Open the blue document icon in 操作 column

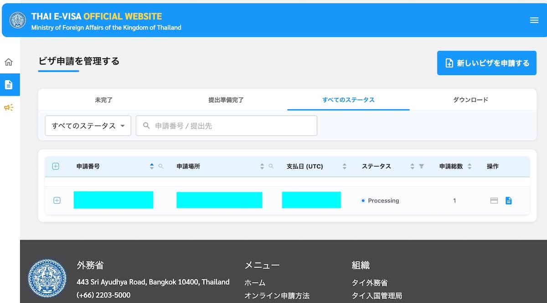[509, 201]
